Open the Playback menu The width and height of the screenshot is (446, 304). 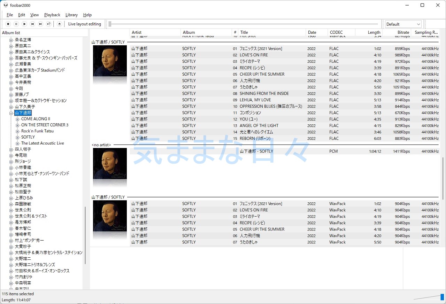click(52, 15)
